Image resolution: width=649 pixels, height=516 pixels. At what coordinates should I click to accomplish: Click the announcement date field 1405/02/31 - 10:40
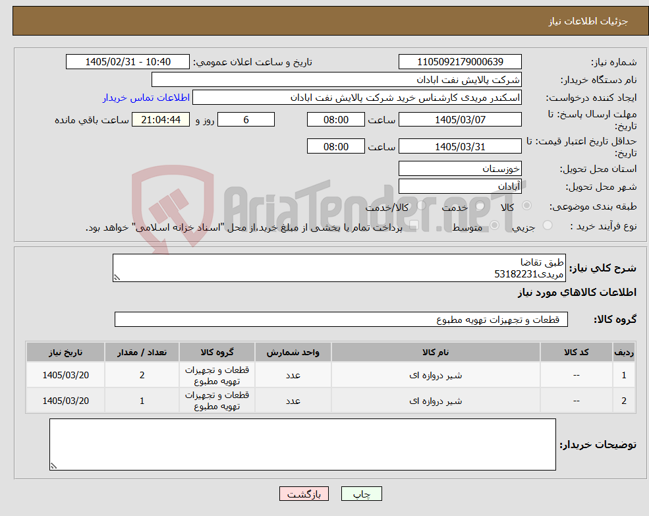127,62
